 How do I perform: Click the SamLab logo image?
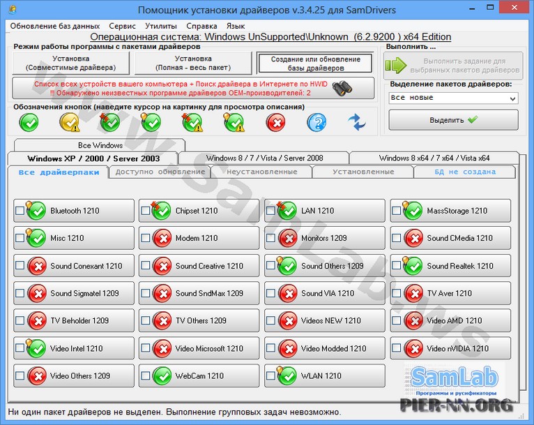tap(455, 380)
